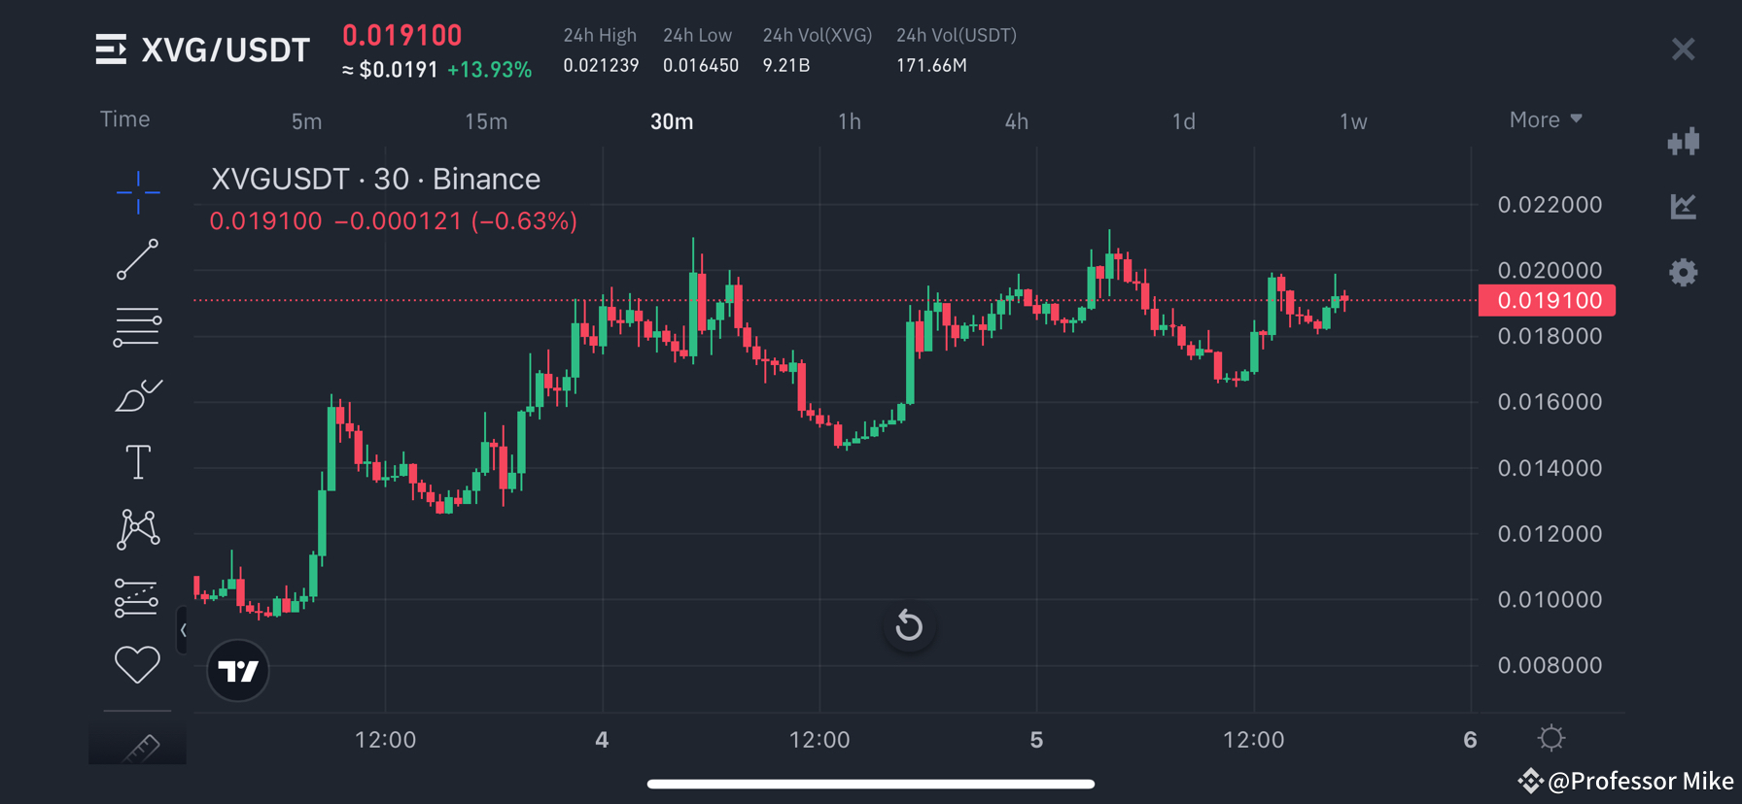Select the trend line drawing tool
This screenshot has width=1742, height=804.
click(138, 260)
